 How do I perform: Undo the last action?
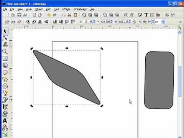pyautogui.click(x=49, y=15)
